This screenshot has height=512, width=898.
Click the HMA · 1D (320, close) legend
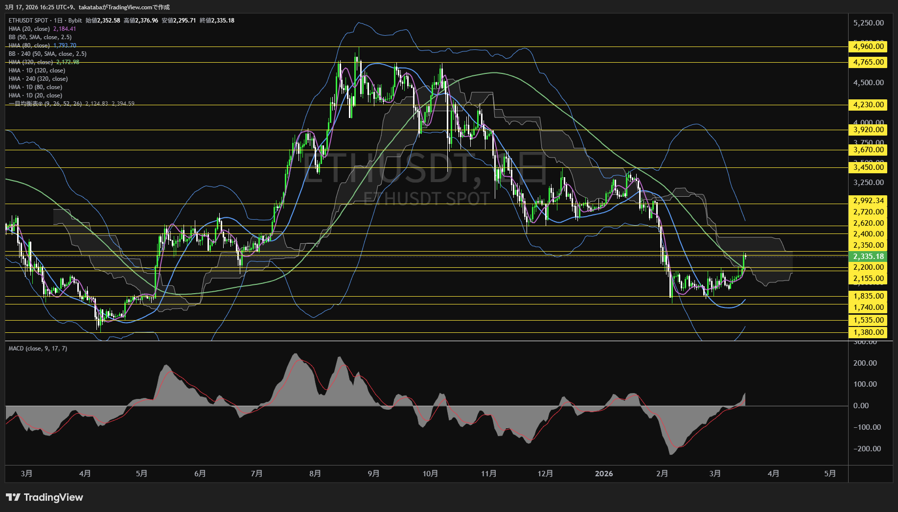[37, 70]
